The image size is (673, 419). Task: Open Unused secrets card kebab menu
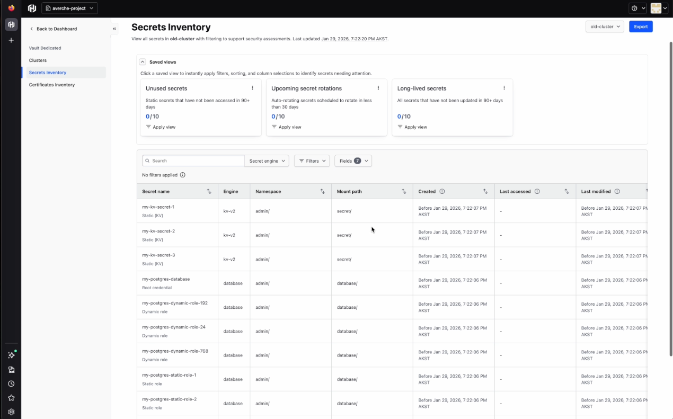click(x=252, y=88)
